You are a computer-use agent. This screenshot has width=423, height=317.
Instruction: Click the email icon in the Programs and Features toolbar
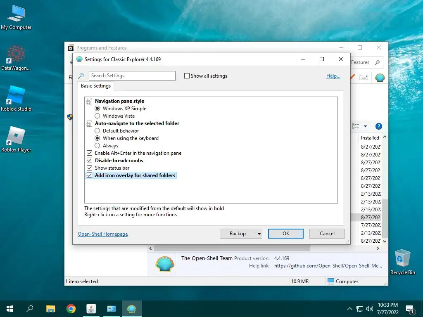pyautogui.click(x=364, y=78)
